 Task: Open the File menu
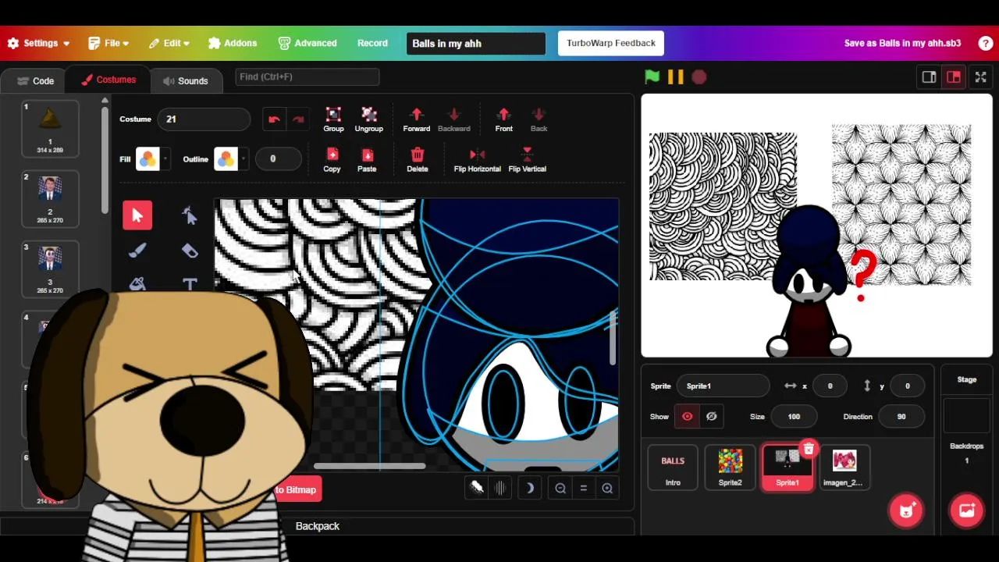click(108, 44)
